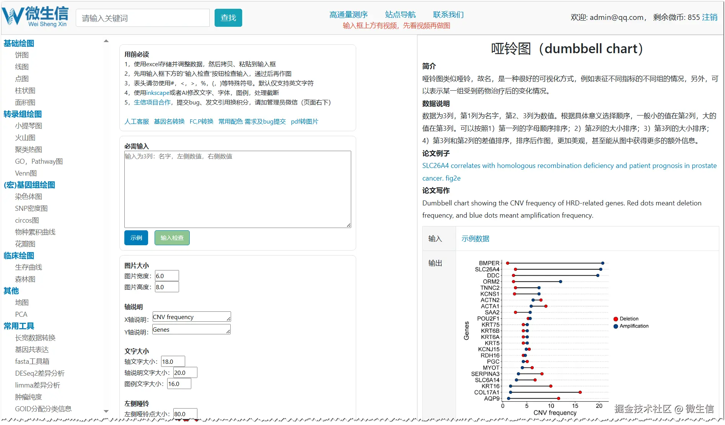Open PCA in the sidebar
725x425 pixels.
21,314
